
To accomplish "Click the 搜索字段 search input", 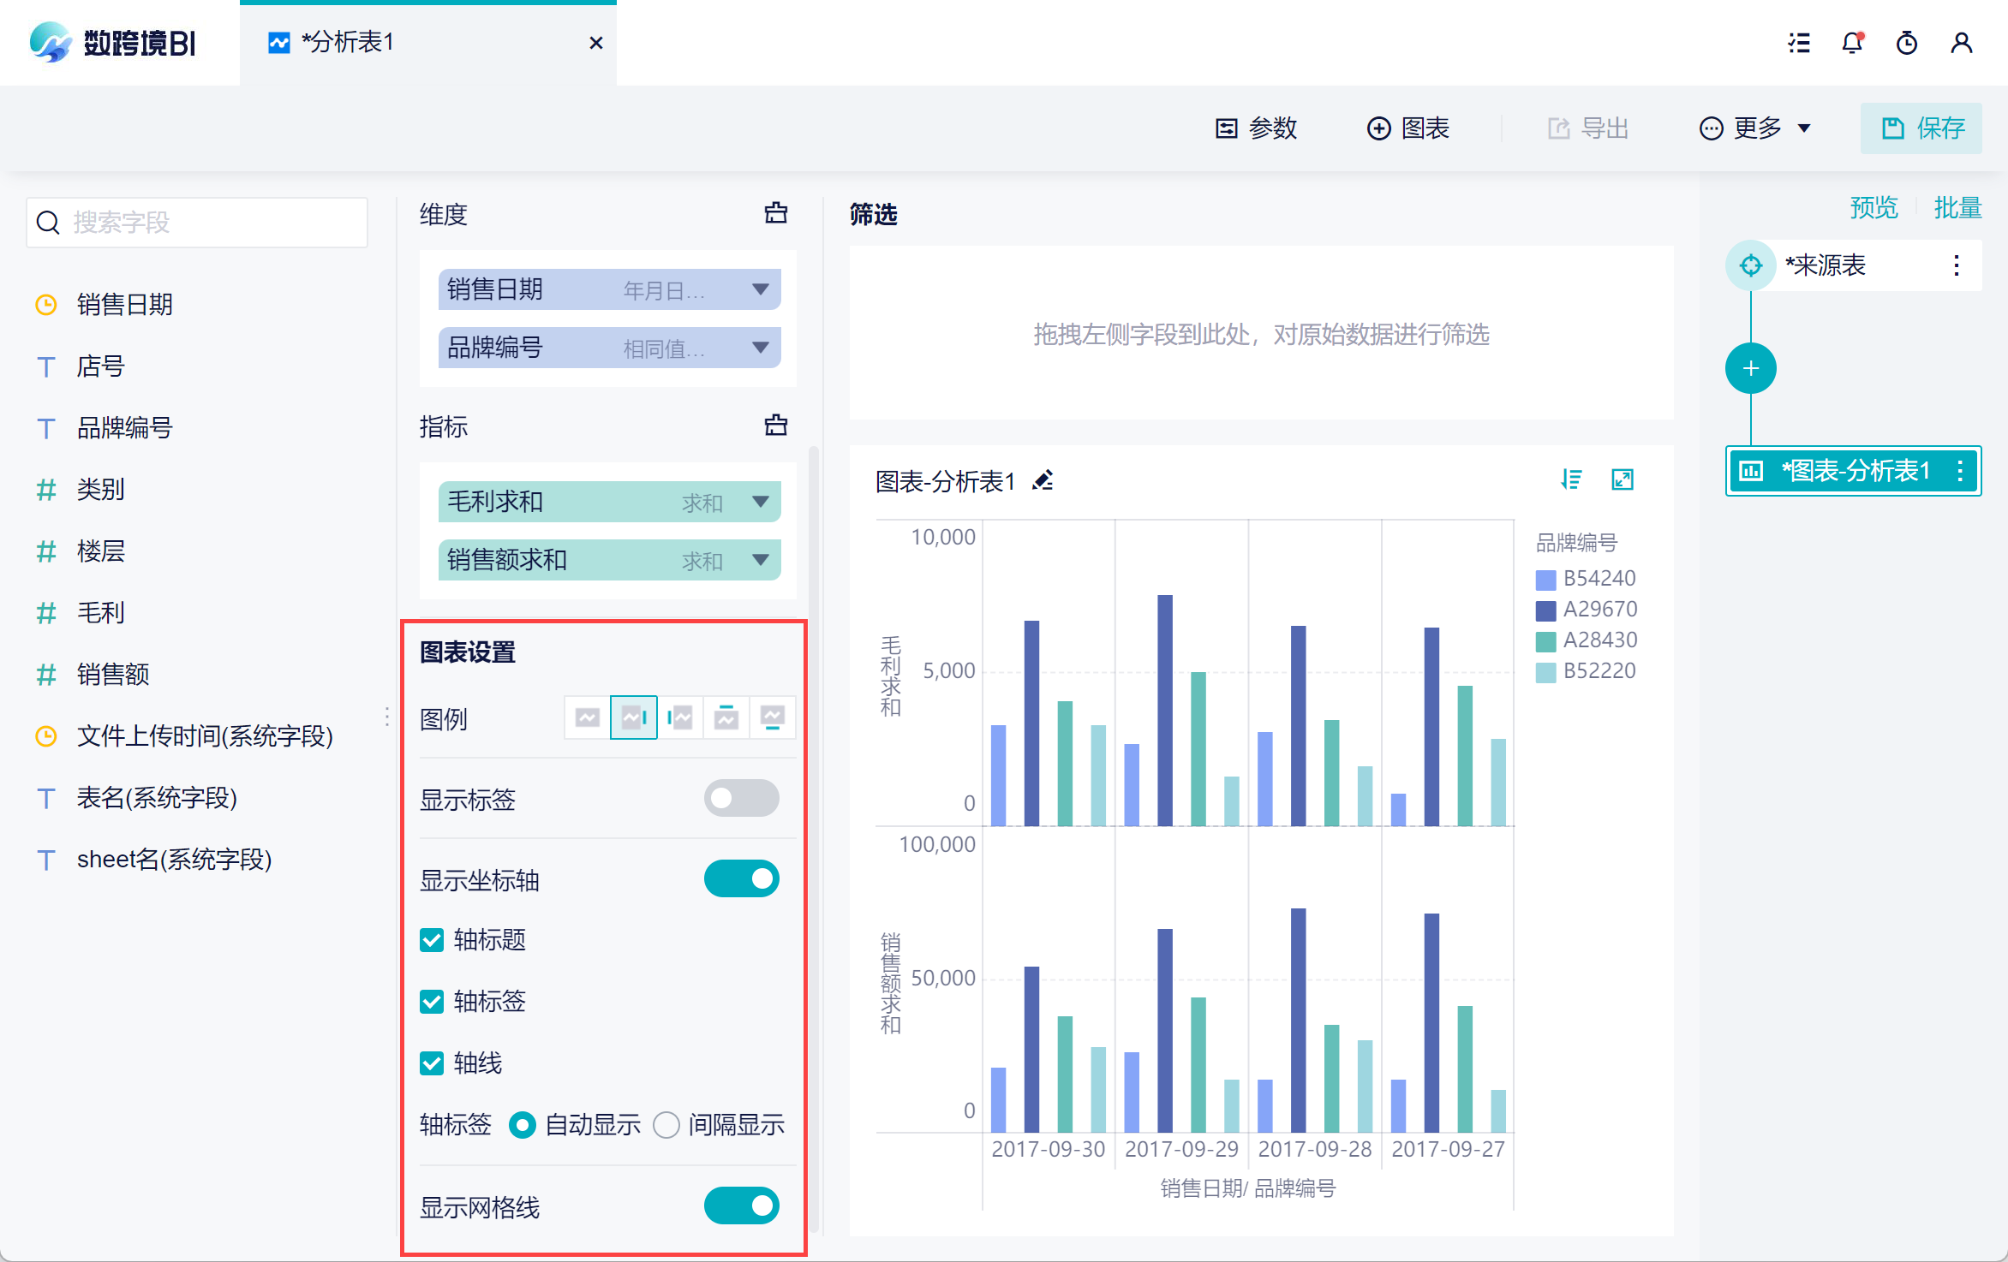I will click(x=197, y=223).
